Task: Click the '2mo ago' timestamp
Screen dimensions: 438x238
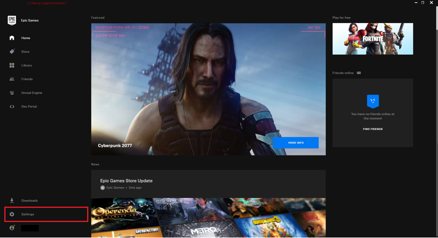Action: 135,188
